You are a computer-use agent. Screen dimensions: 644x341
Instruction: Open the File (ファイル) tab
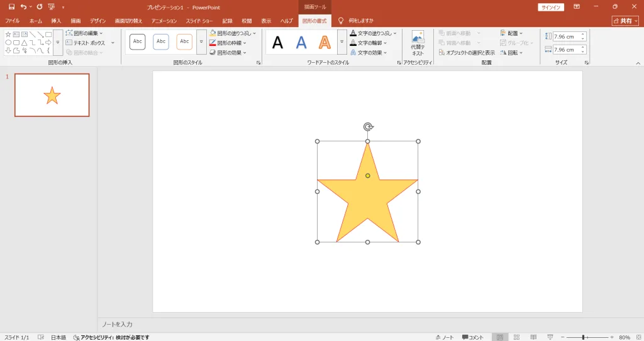tap(12, 21)
